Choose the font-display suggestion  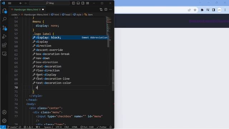(x=70, y=75)
